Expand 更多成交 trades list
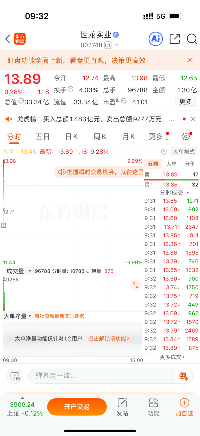This screenshot has width=200, height=436. coord(171,357)
